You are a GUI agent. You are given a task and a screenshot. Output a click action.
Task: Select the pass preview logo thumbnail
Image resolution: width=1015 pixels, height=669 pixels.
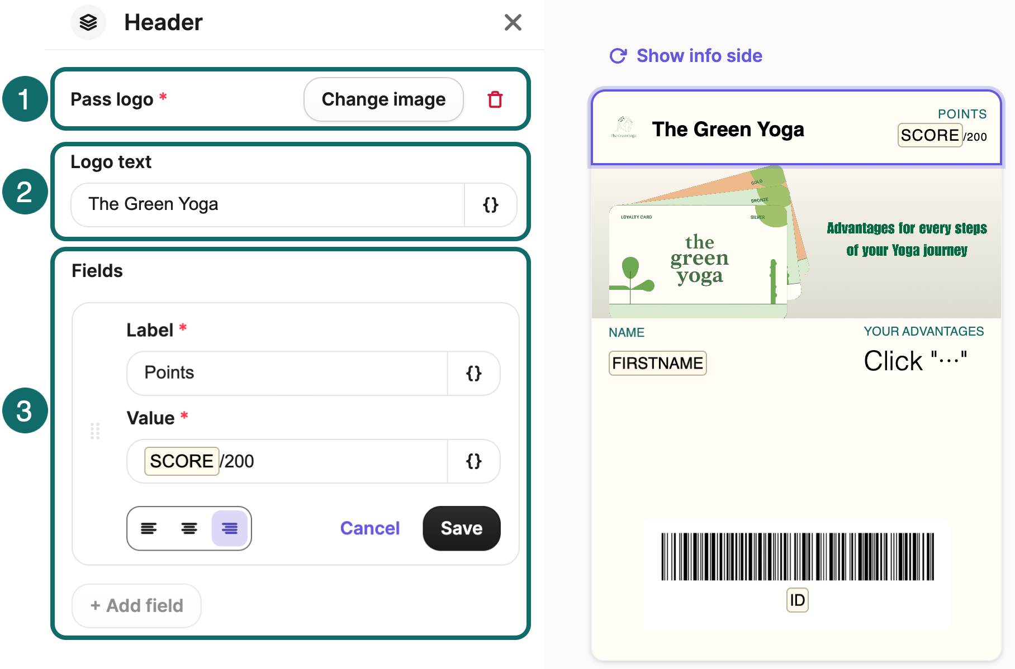coord(624,128)
